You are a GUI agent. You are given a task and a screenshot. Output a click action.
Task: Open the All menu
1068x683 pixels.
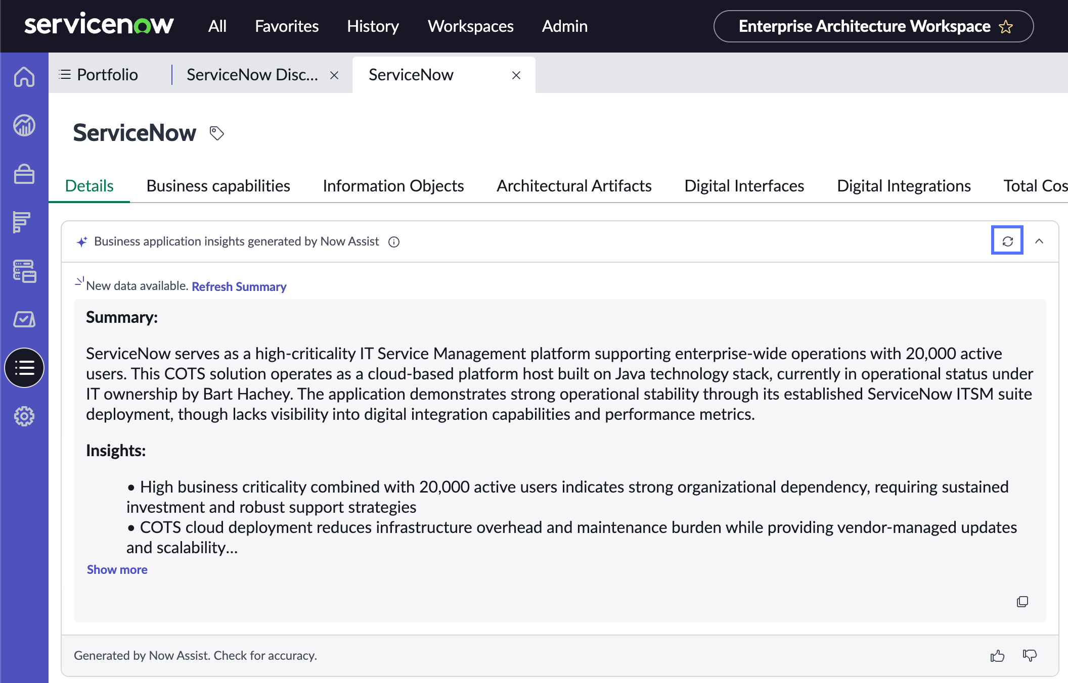click(x=217, y=26)
